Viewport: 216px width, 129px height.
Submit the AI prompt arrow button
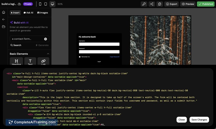tap(46, 39)
